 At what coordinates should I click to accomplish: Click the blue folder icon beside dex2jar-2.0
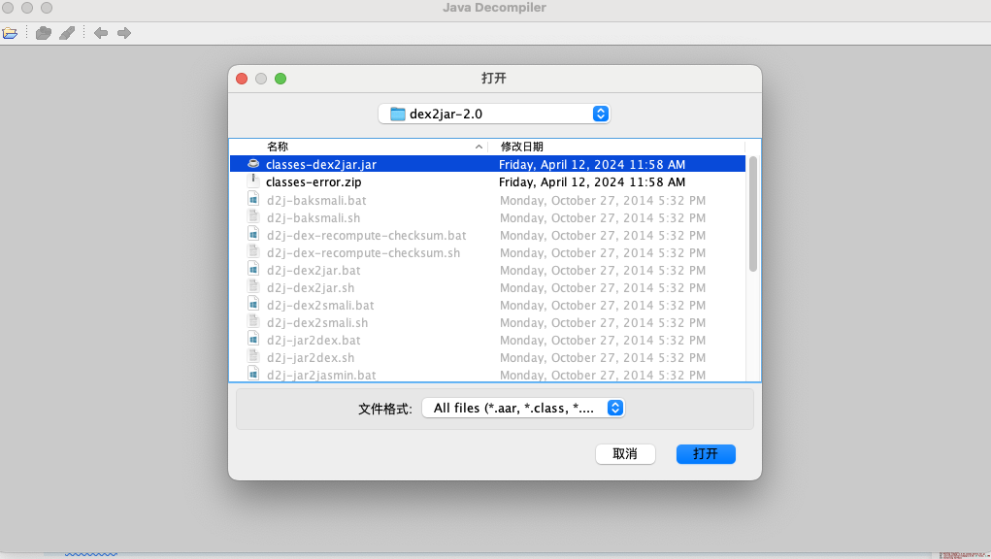[x=397, y=114]
